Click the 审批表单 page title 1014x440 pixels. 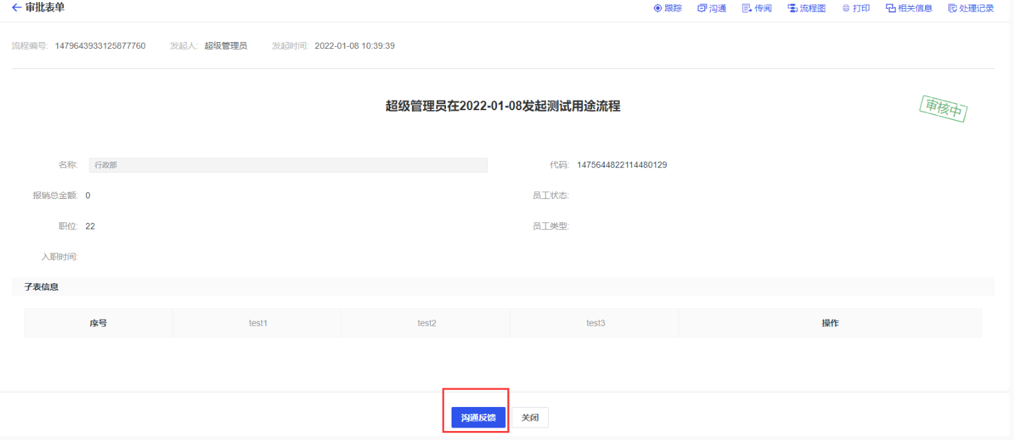[45, 8]
